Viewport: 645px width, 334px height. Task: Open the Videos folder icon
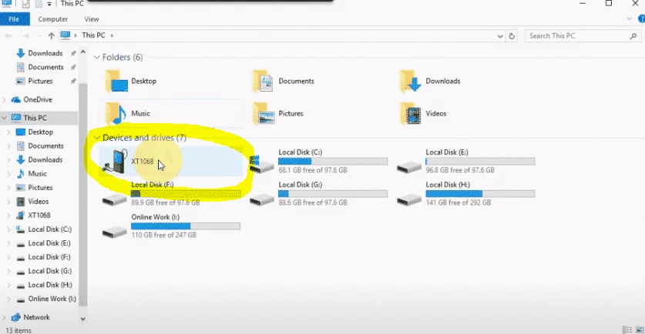pos(410,114)
